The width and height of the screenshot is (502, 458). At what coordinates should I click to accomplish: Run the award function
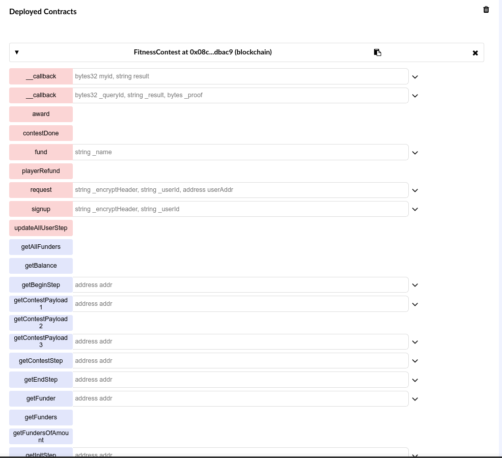pyautogui.click(x=41, y=114)
